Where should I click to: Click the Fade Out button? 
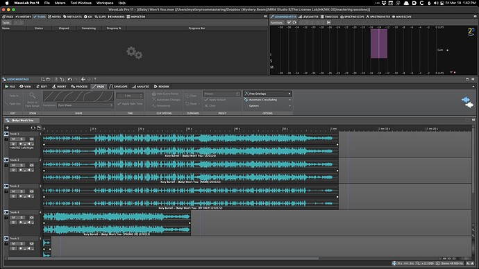tap(12, 104)
